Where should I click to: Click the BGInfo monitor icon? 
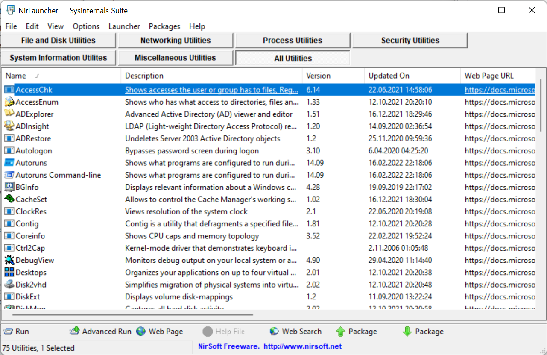[x=9, y=187]
